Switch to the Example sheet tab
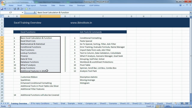192x108 pixels. coord(71,103)
